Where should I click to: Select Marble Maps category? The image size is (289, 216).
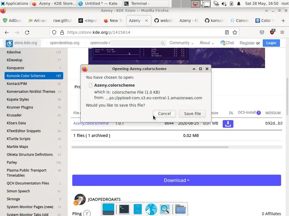tap(34, 147)
